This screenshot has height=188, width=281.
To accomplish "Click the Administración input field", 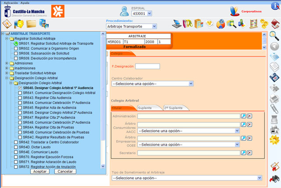I will (x=189, y=116).
